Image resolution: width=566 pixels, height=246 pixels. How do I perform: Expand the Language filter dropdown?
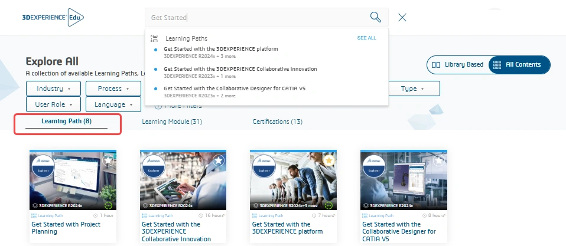pyautogui.click(x=113, y=104)
